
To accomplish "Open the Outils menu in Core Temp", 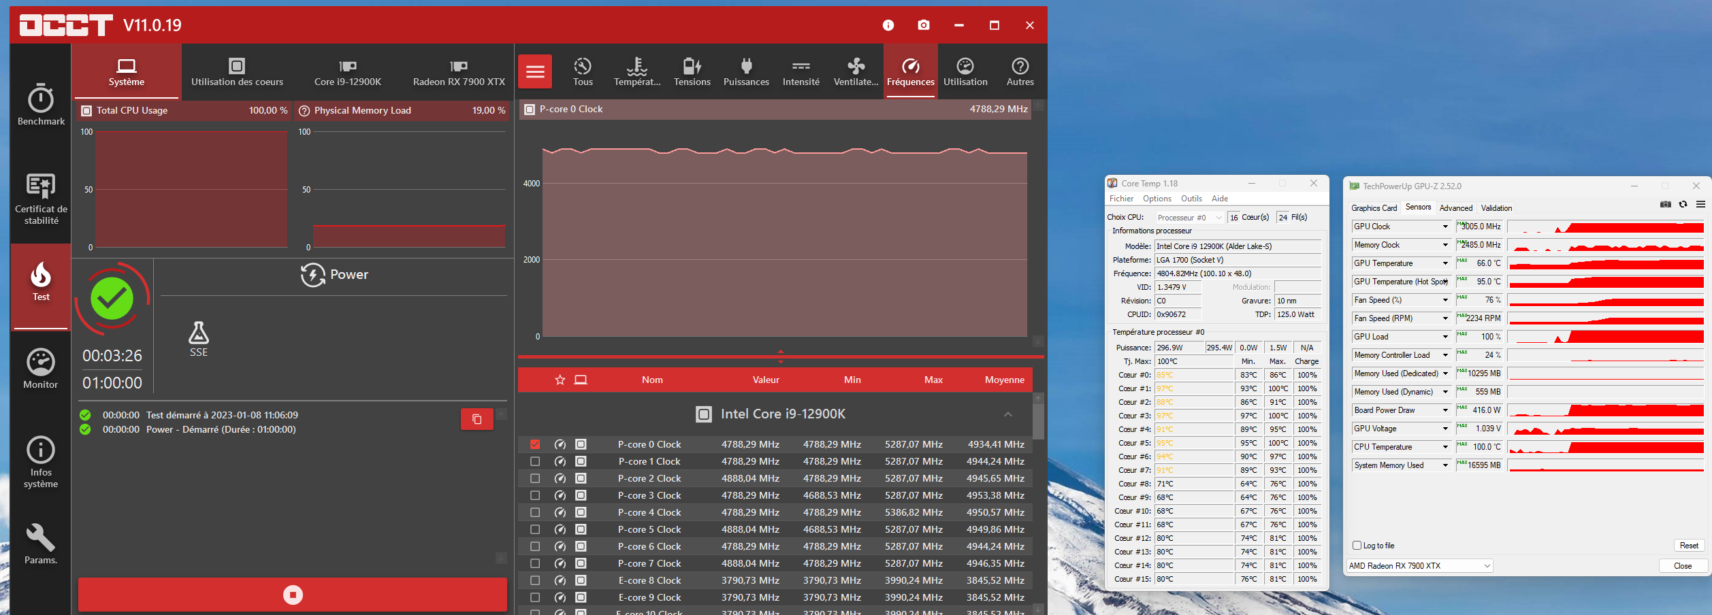I will point(1191,199).
